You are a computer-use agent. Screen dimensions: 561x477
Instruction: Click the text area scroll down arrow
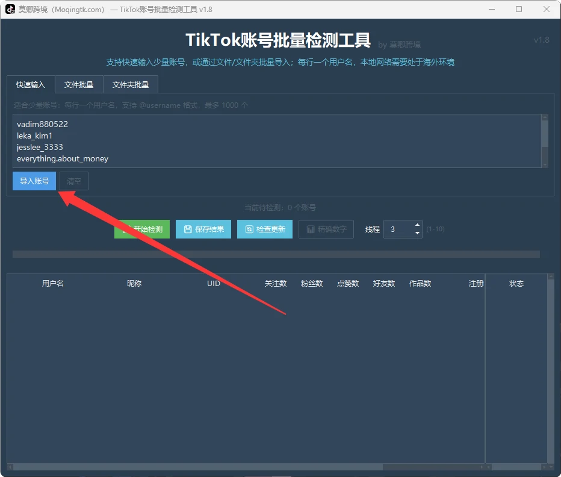point(545,165)
